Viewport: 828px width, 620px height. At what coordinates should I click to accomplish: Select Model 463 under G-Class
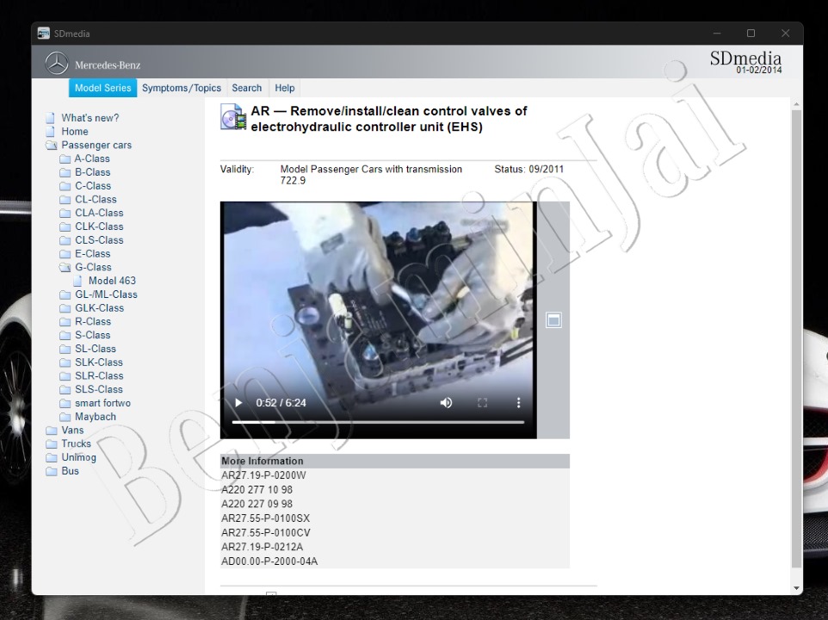(112, 281)
